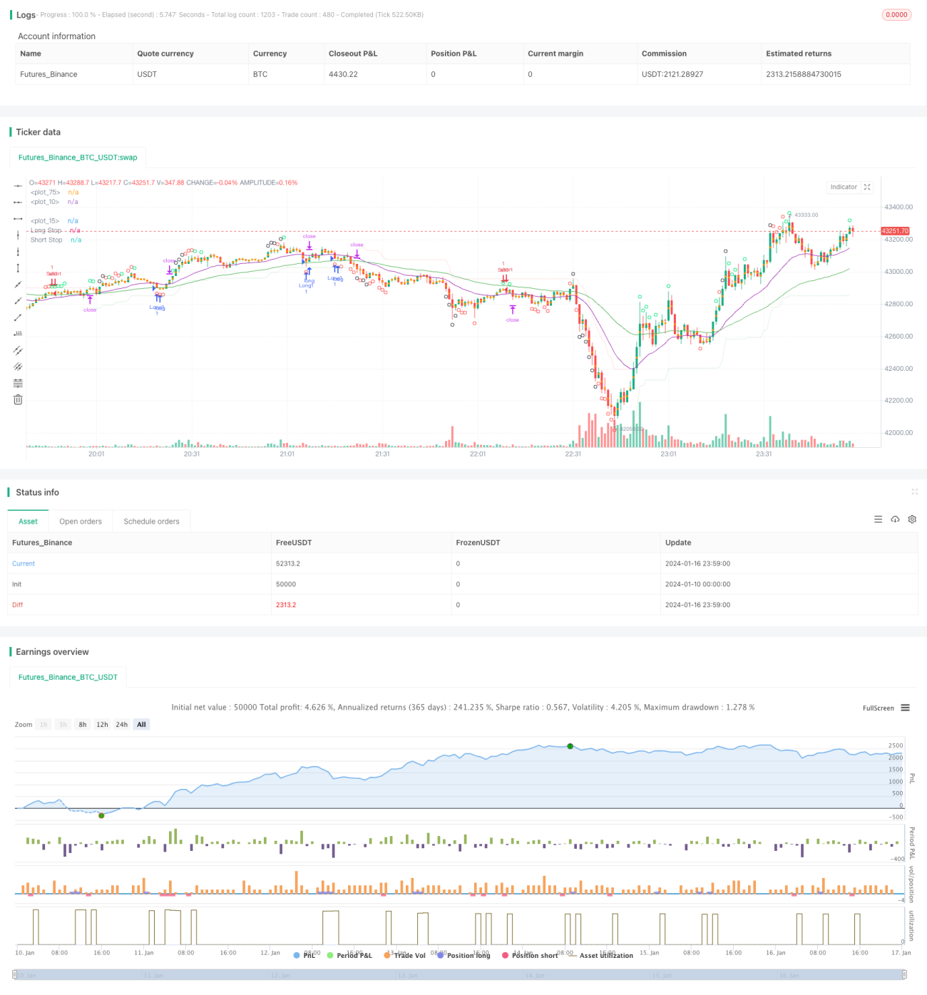Viewport: 927px width, 995px height.
Task: Switch to the Open orders tab
Action: [x=81, y=521]
